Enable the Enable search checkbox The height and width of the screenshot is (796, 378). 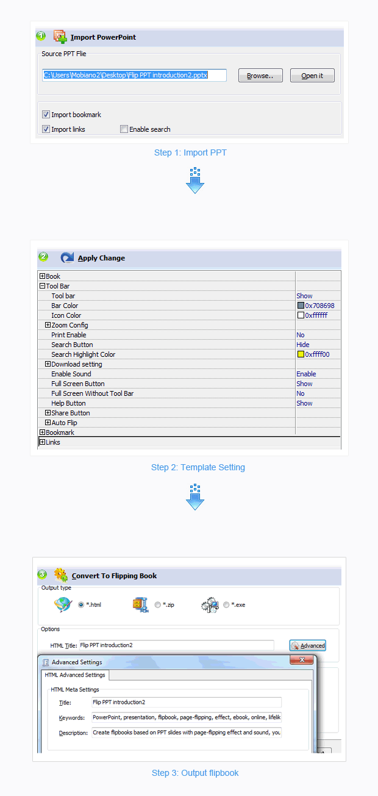pos(124,129)
